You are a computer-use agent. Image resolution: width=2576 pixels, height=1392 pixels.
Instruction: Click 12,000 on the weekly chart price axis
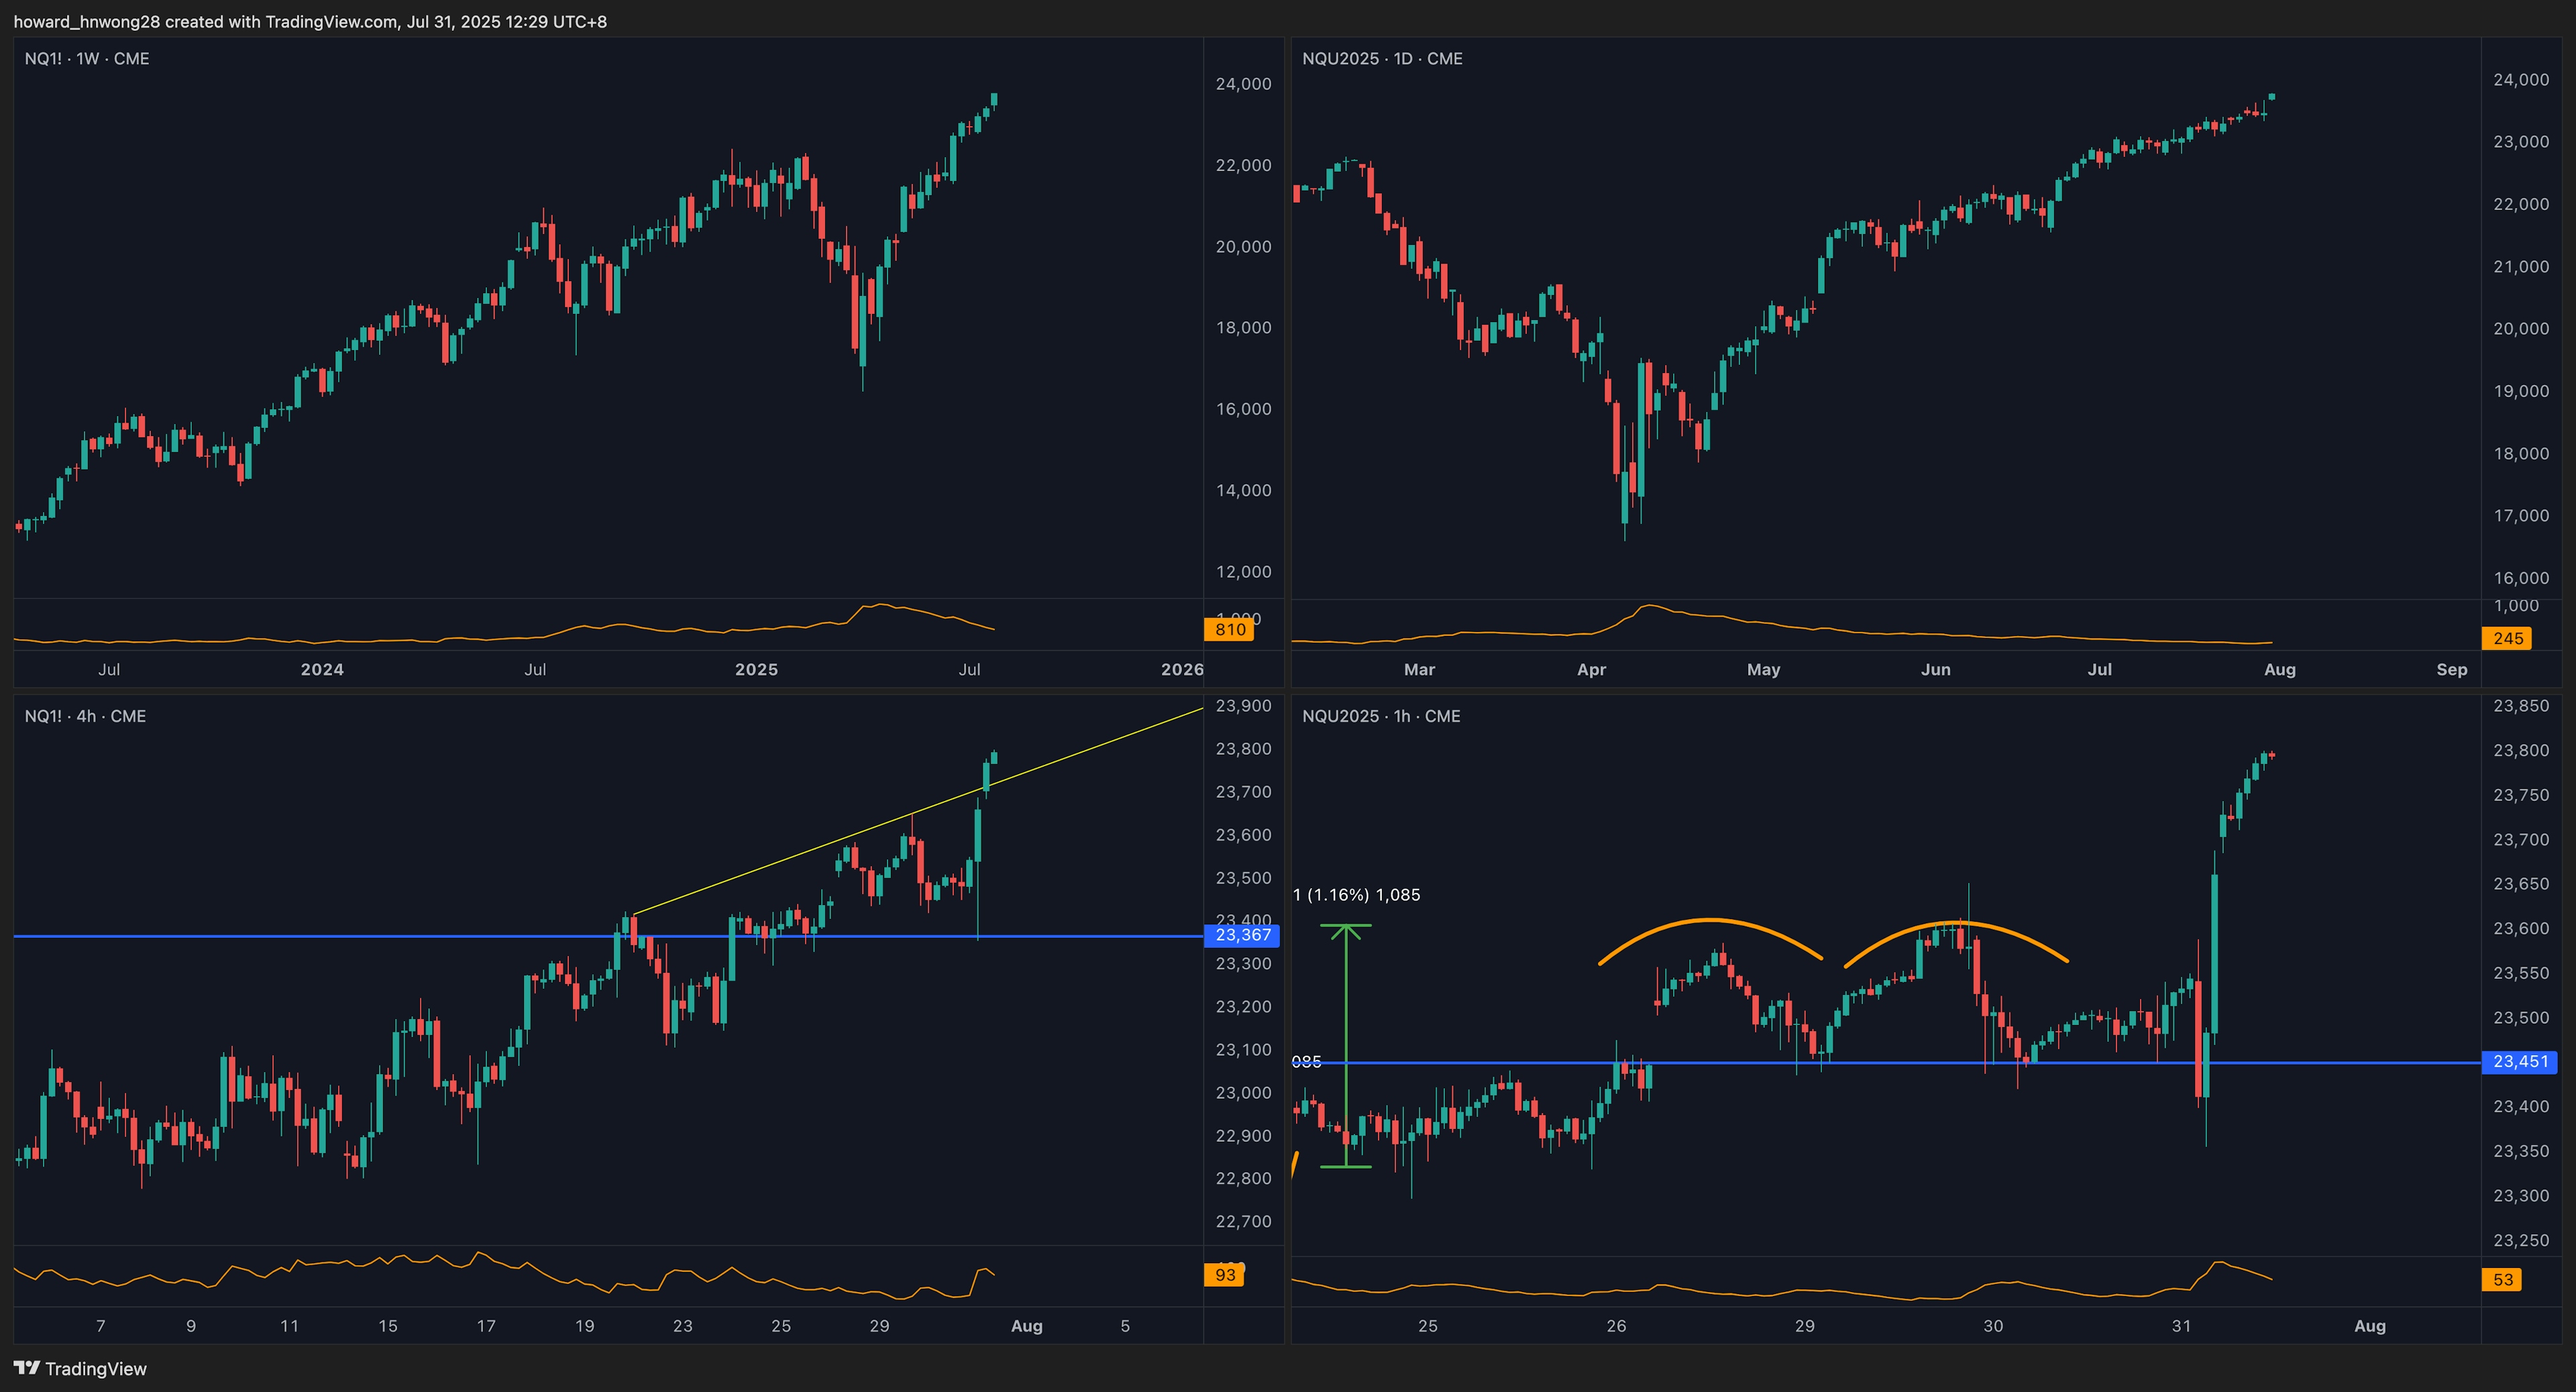(x=1243, y=572)
